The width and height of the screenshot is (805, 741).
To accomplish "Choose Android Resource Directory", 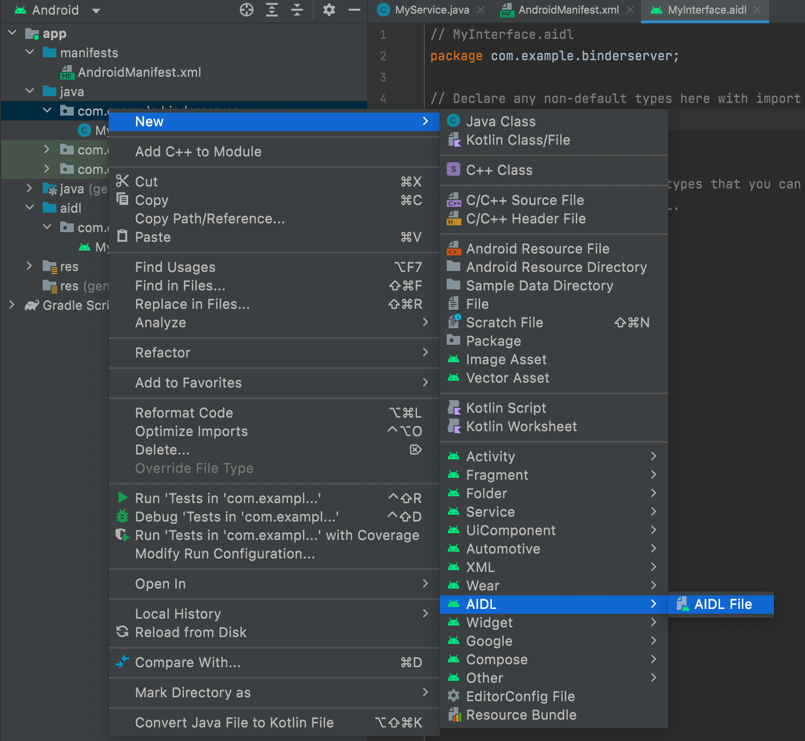I will [x=554, y=267].
